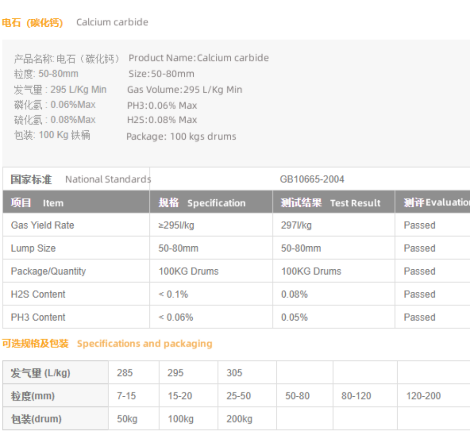Viewport: 470px width, 431px height.
Task: Click 'Passed' in the H2S Content row
Action: tap(419, 294)
